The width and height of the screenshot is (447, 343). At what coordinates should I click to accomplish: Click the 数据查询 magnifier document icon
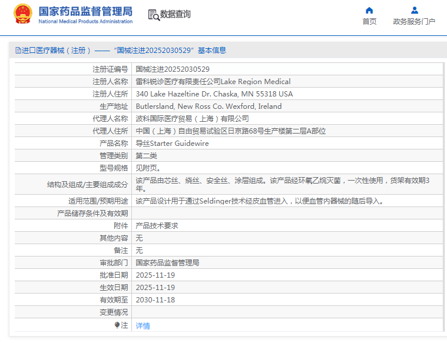[x=154, y=15]
